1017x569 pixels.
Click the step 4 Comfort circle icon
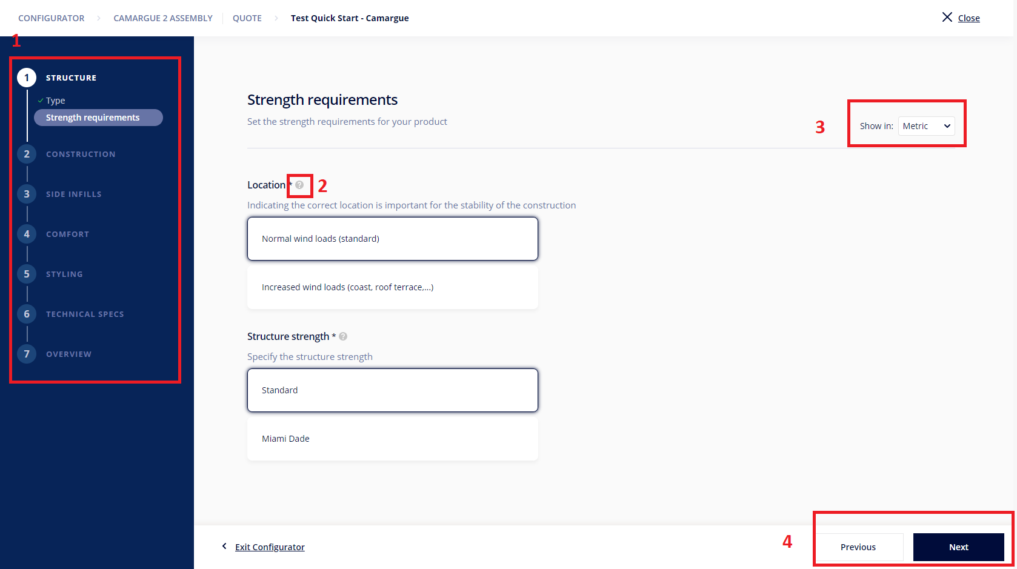27,234
